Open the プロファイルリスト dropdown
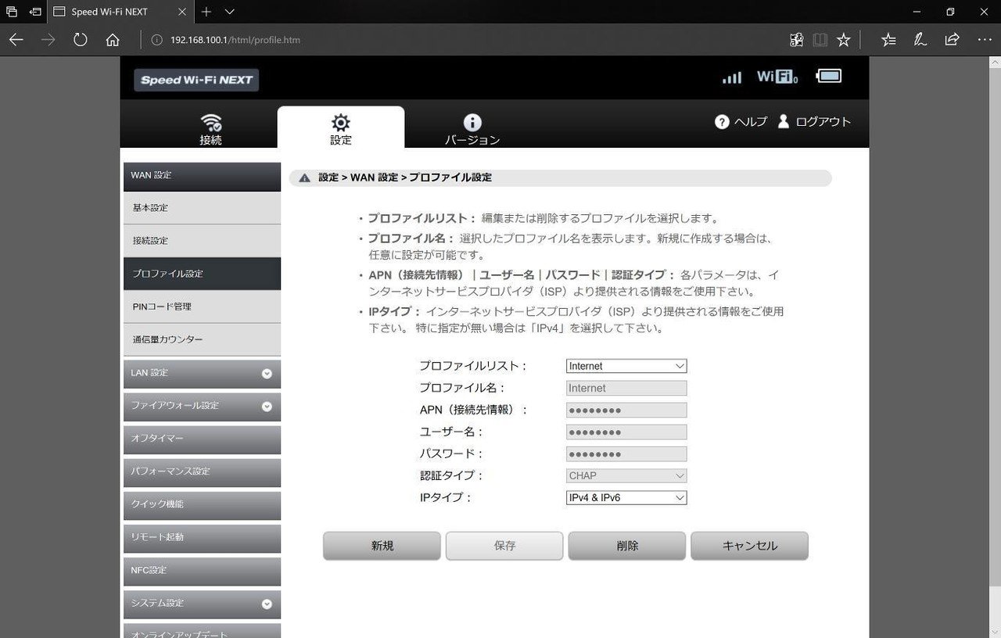 point(626,366)
